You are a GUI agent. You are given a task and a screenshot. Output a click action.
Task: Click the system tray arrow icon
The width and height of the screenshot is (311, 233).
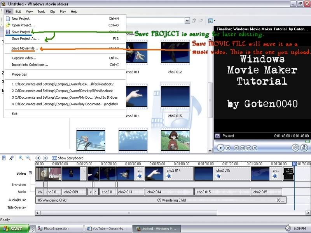pyautogui.click(x=288, y=228)
